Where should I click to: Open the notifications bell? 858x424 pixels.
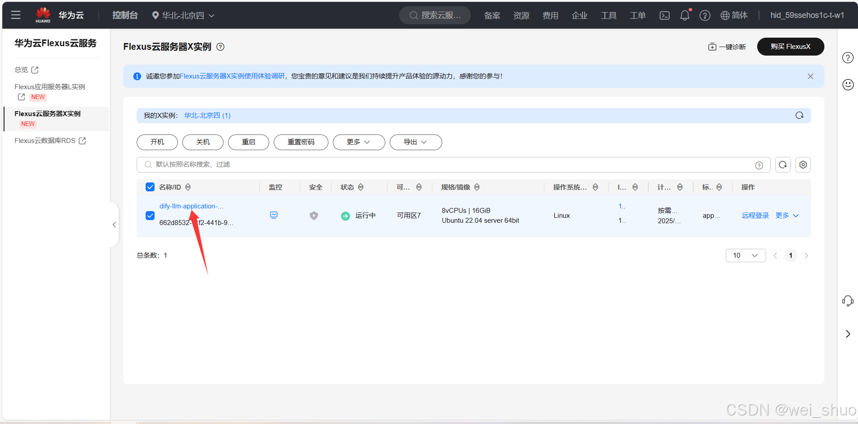click(x=685, y=16)
